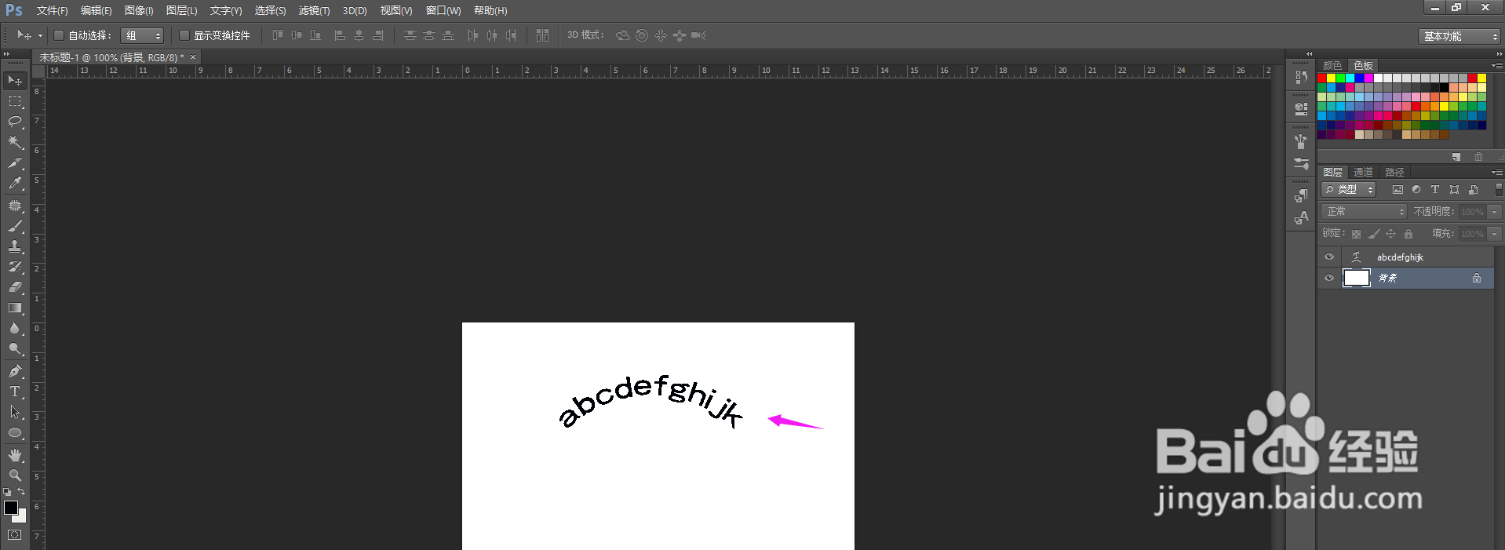Screen dimensions: 1505x550
Task: Select the Rectangular Marquee tool
Action: tap(15, 101)
